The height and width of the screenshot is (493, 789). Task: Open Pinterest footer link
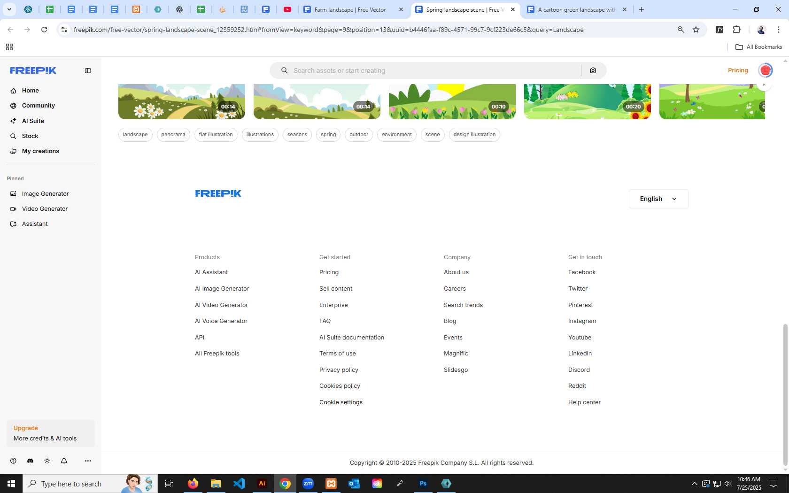(580, 305)
